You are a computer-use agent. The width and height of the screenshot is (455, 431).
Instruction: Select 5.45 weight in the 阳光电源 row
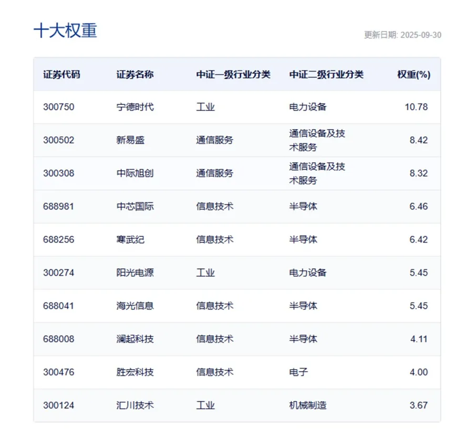tap(418, 273)
